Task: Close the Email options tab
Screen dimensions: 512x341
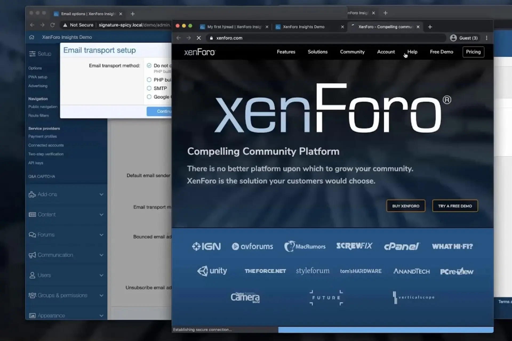Action: [121, 14]
